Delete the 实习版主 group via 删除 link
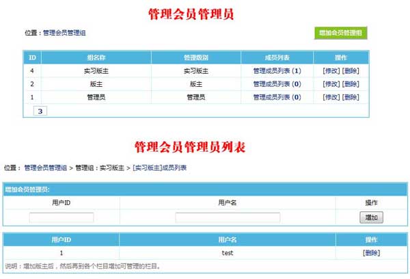 tap(351, 70)
